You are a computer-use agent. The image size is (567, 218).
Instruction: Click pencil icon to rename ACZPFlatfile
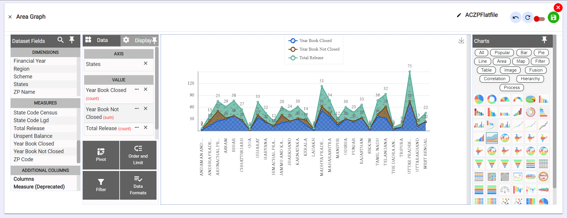459,15
